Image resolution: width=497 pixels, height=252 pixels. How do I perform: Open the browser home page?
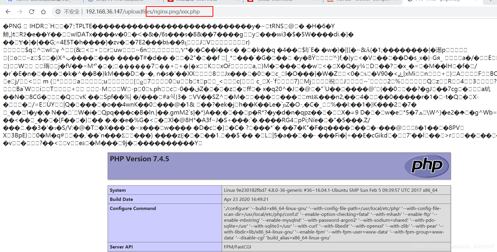tap(44, 12)
